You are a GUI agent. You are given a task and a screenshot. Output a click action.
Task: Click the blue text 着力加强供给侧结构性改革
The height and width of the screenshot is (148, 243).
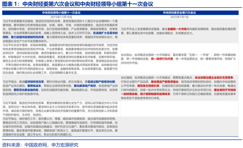(27, 37)
